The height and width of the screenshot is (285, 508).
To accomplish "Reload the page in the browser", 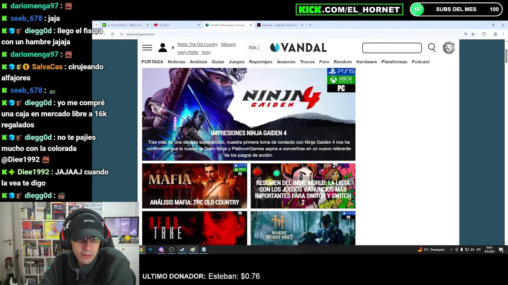I will click(112, 34).
